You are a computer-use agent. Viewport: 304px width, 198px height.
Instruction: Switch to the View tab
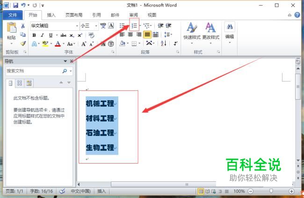coord(152,15)
